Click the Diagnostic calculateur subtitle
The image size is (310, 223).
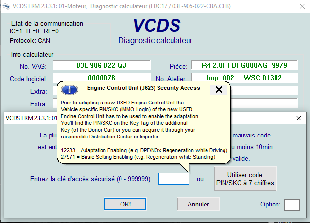[155, 40]
